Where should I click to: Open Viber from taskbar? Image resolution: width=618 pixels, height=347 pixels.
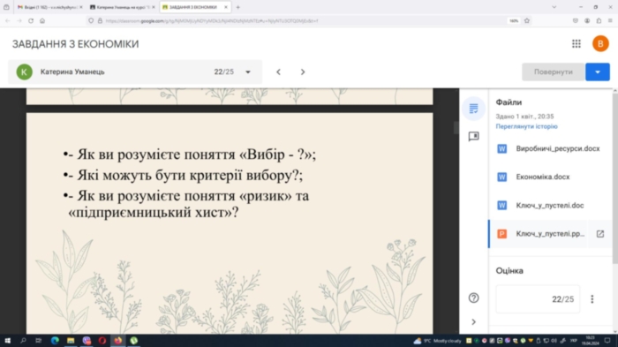[87, 341]
